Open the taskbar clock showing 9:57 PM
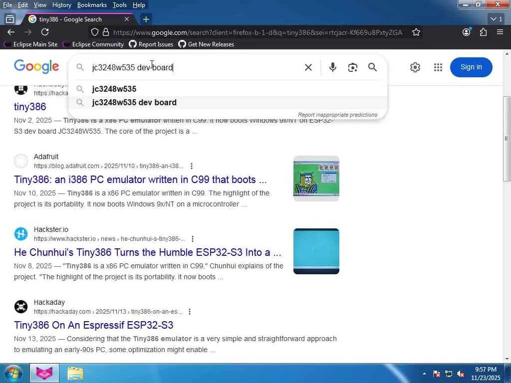The image size is (511, 383). (x=486, y=374)
